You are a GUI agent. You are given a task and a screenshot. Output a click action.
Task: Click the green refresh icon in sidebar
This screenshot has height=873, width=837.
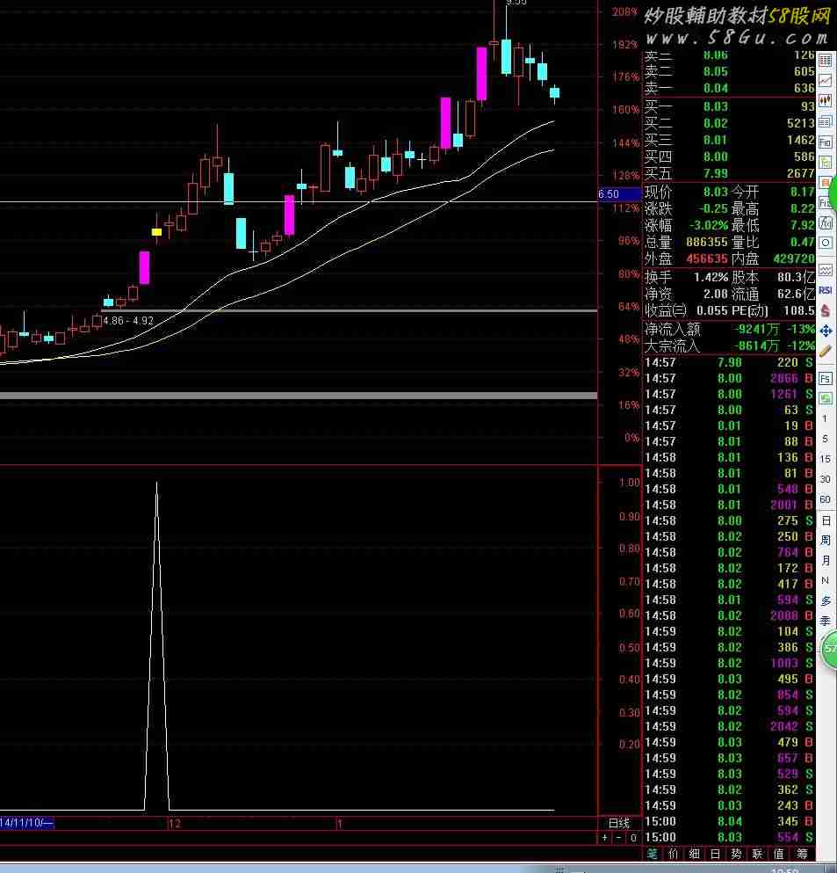(x=826, y=398)
